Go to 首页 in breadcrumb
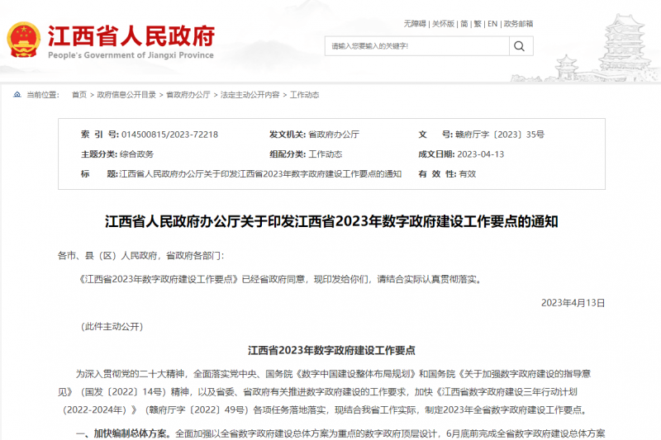661x440 pixels. [79, 95]
